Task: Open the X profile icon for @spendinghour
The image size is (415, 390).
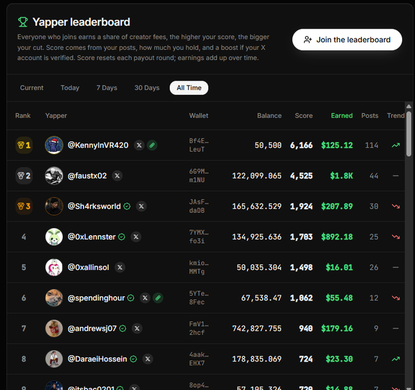Action: click(145, 298)
